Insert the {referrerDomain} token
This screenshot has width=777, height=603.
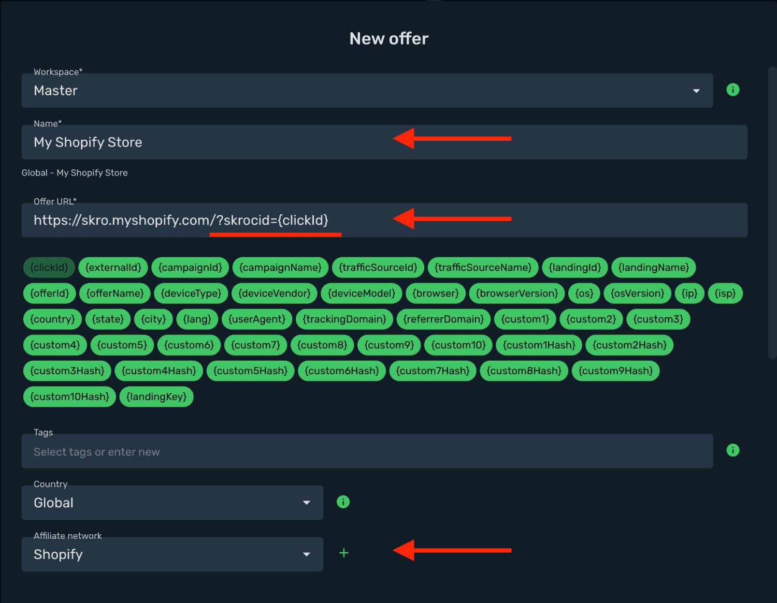click(x=443, y=319)
